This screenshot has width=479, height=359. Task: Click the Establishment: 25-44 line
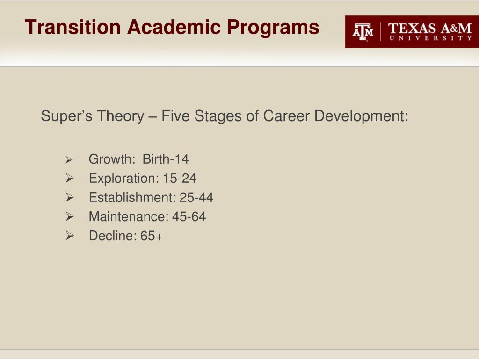151,198
